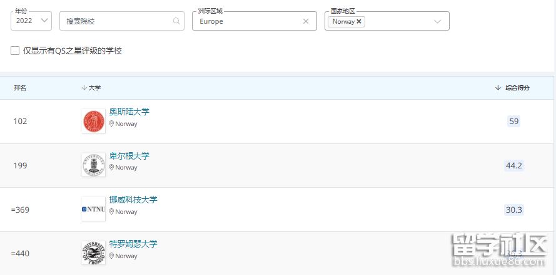Image resolution: width=556 pixels, height=275 pixels.
Task: Open the 奥斯陆大学 link
Action: pos(129,112)
